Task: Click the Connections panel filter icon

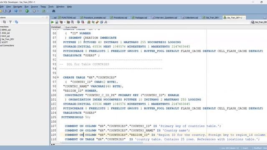Action: tap(10, 22)
